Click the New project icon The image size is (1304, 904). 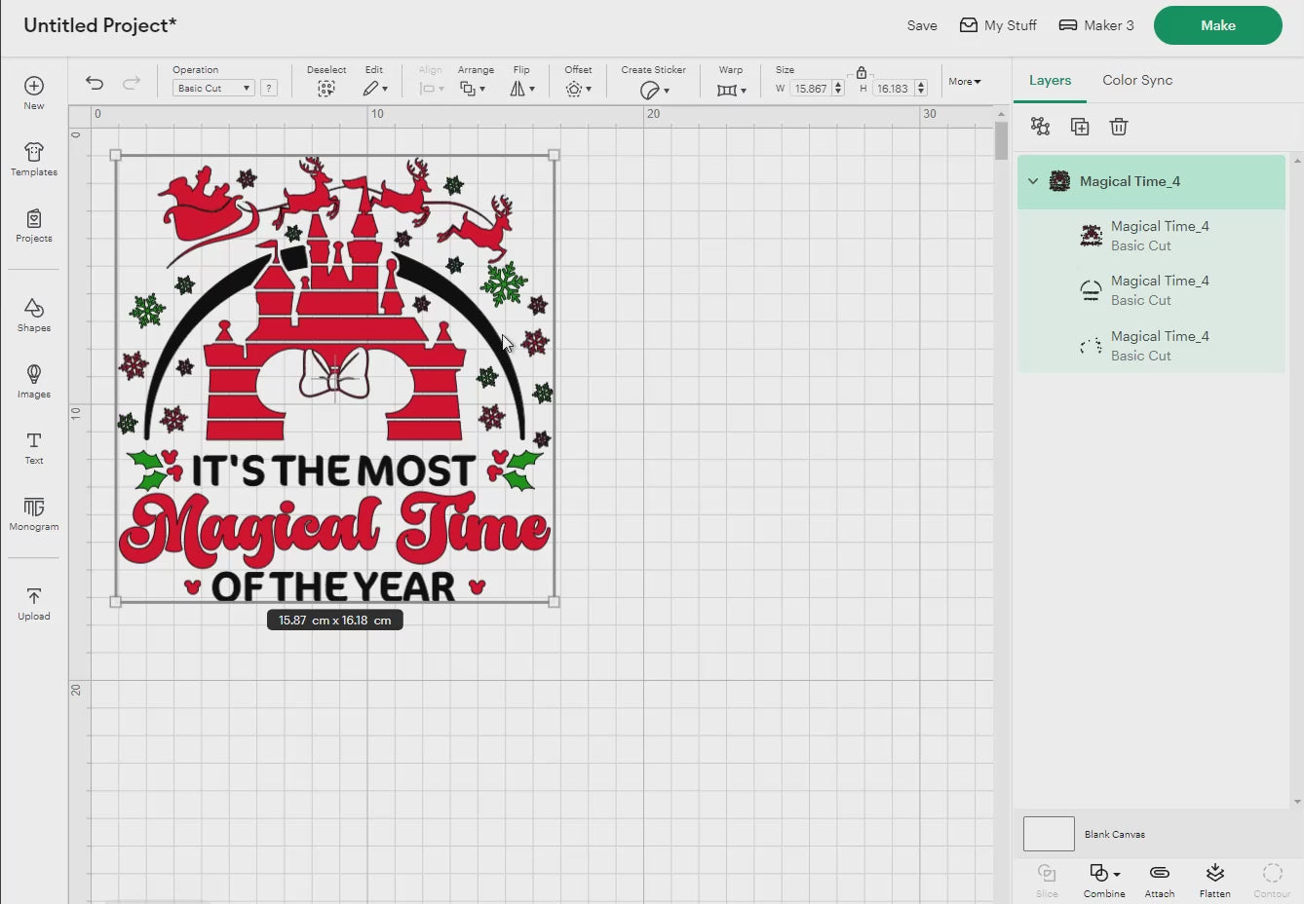[34, 86]
